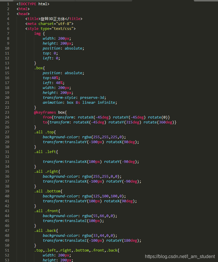Click the '.all .bottom{' selector

pyautogui.click(x=48, y=191)
